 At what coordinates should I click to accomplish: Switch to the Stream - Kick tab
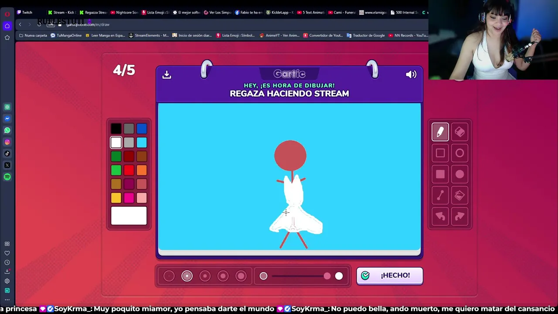click(62, 12)
